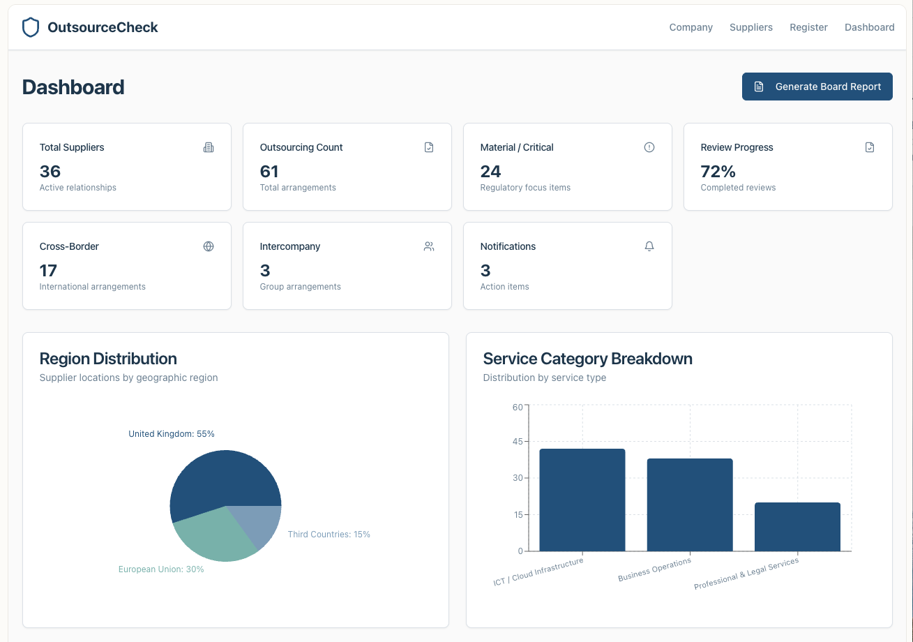Screen dimensions: 913x642
Task: Click the document icon inside Generate Board Report button
Action: (x=759, y=87)
